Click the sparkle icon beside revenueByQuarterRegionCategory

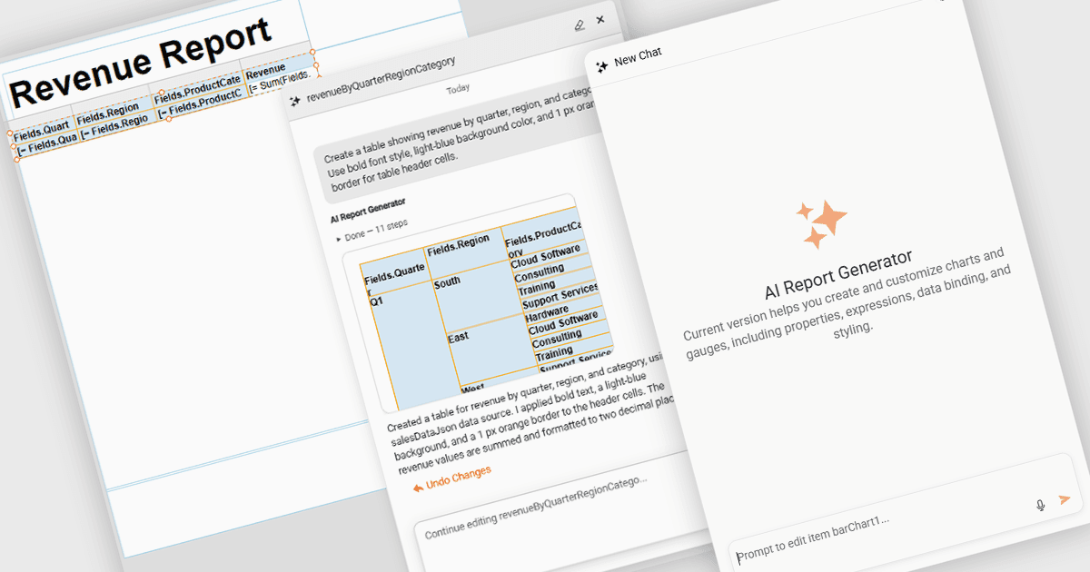[x=294, y=101]
